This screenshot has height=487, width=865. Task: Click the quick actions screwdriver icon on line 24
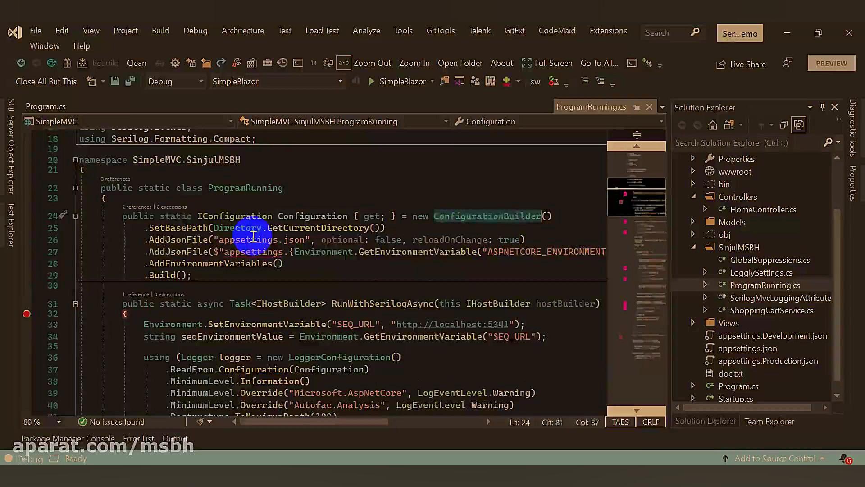[x=63, y=215]
